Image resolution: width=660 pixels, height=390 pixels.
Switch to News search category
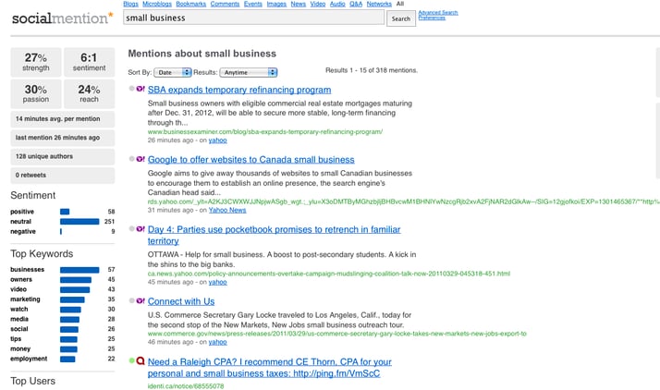298,4
